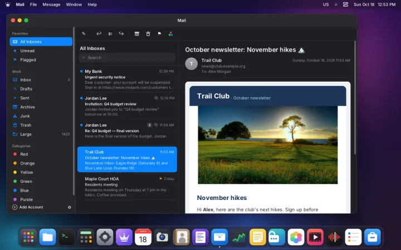Open Jordan Lee Re: Q4 budget final version
The image size is (401, 250).
(x=127, y=133)
